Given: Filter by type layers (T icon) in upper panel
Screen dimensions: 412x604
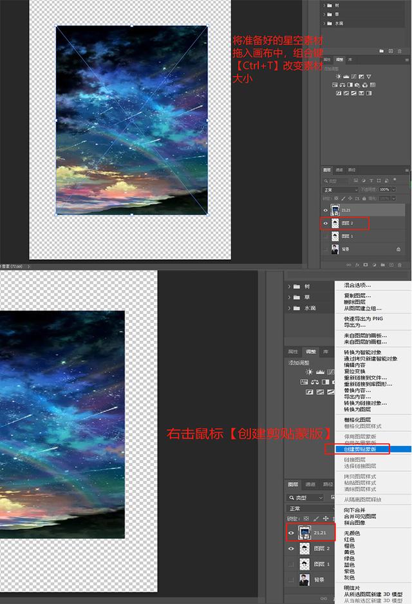Looking at the screenshot, I should [x=371, y=180].
